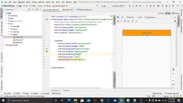This screenshot has width=183, height=103.
Task: Switch to MainActivity.java editor tab
Action: click(84, 10)
